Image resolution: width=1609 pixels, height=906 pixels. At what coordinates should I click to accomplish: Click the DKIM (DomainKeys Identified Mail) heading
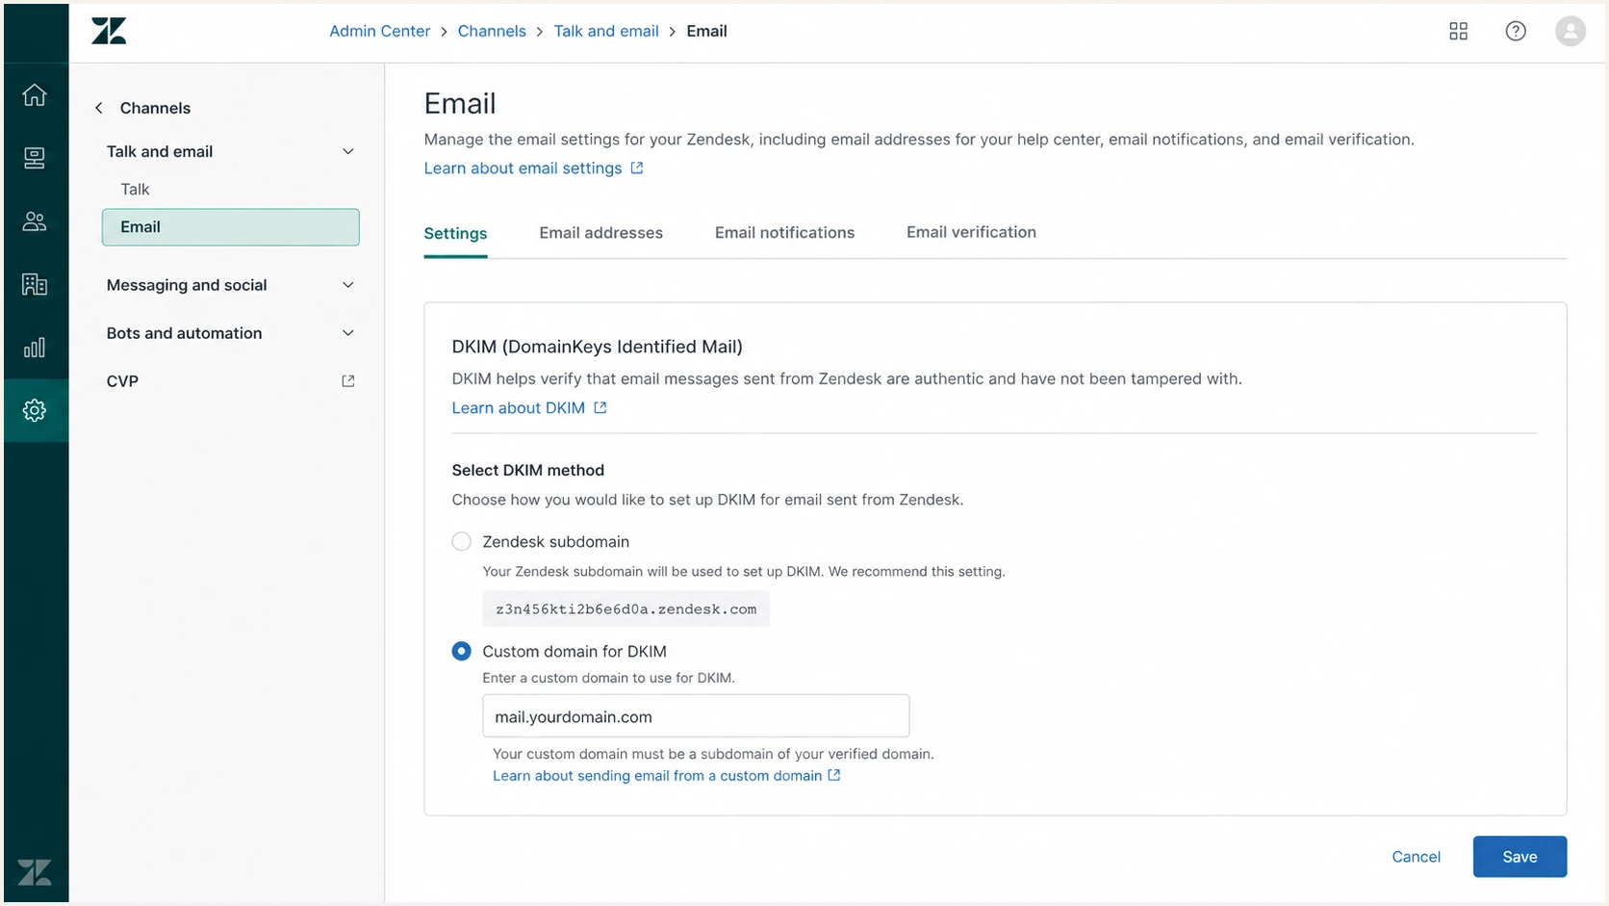tap(597, 347)
